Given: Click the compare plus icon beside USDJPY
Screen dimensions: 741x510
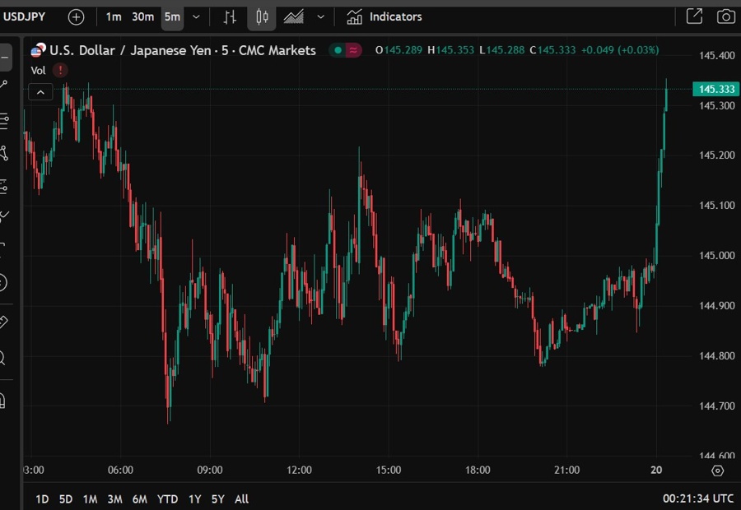Looking at the screenshot, I should (76, 16).
